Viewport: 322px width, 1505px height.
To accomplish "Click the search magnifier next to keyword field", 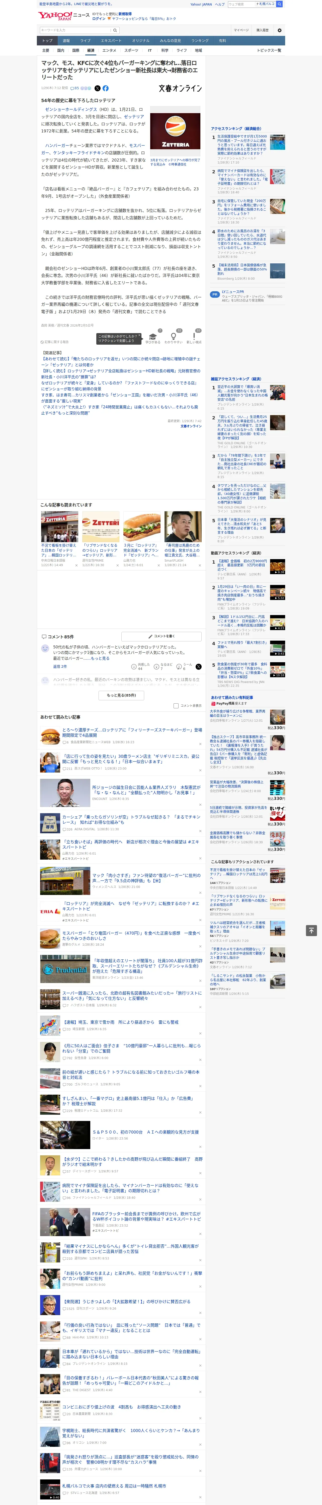I will tap(115, 30).
